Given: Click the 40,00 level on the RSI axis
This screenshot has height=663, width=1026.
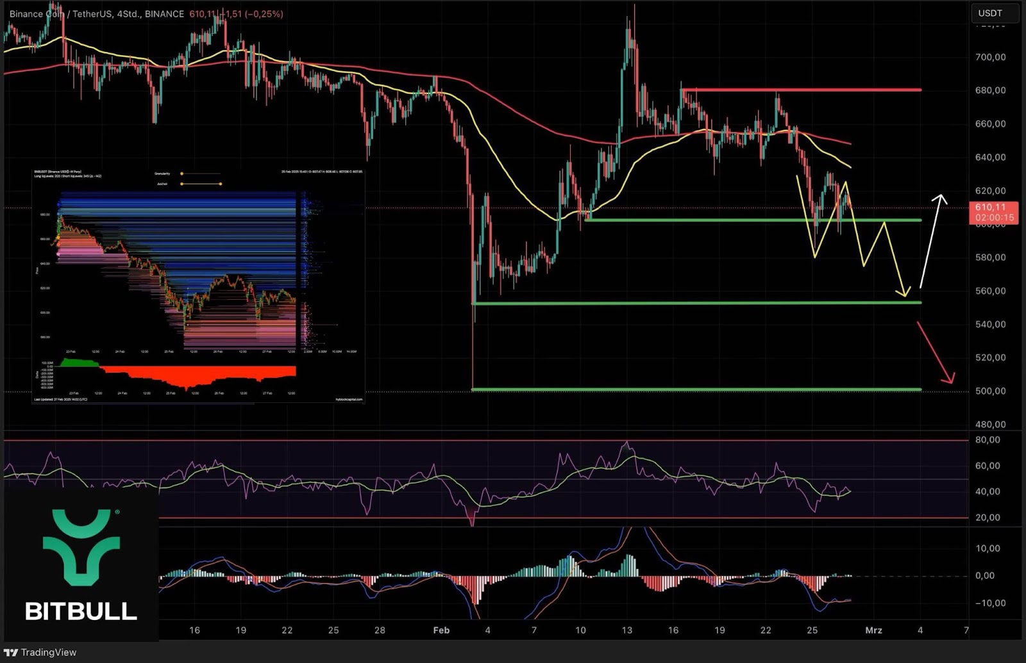Looking at the screenshot, I should point(988,491).
